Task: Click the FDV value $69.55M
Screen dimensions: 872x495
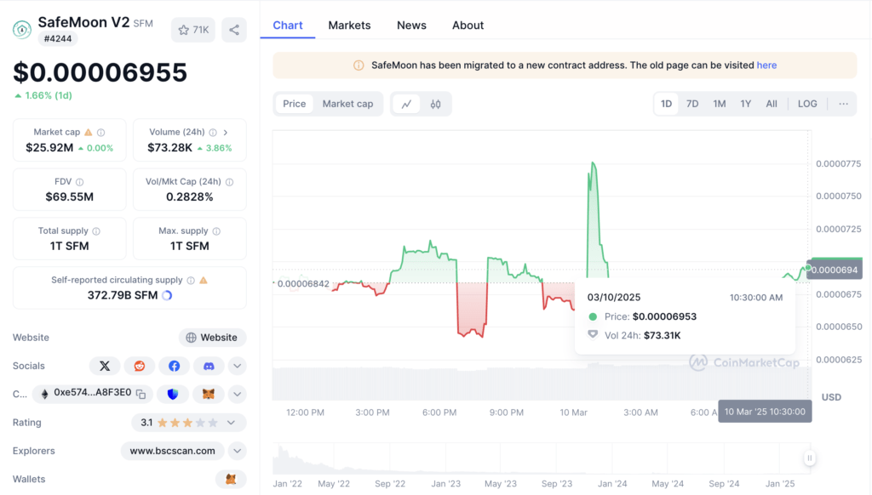Action: click(x=70, y=197)
